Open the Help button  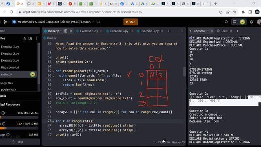click(18, 142)
